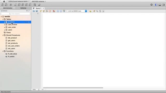Select the set_user_orders stored procedure
The height and width of the screenshot is (93, 166).
point(14,46)
